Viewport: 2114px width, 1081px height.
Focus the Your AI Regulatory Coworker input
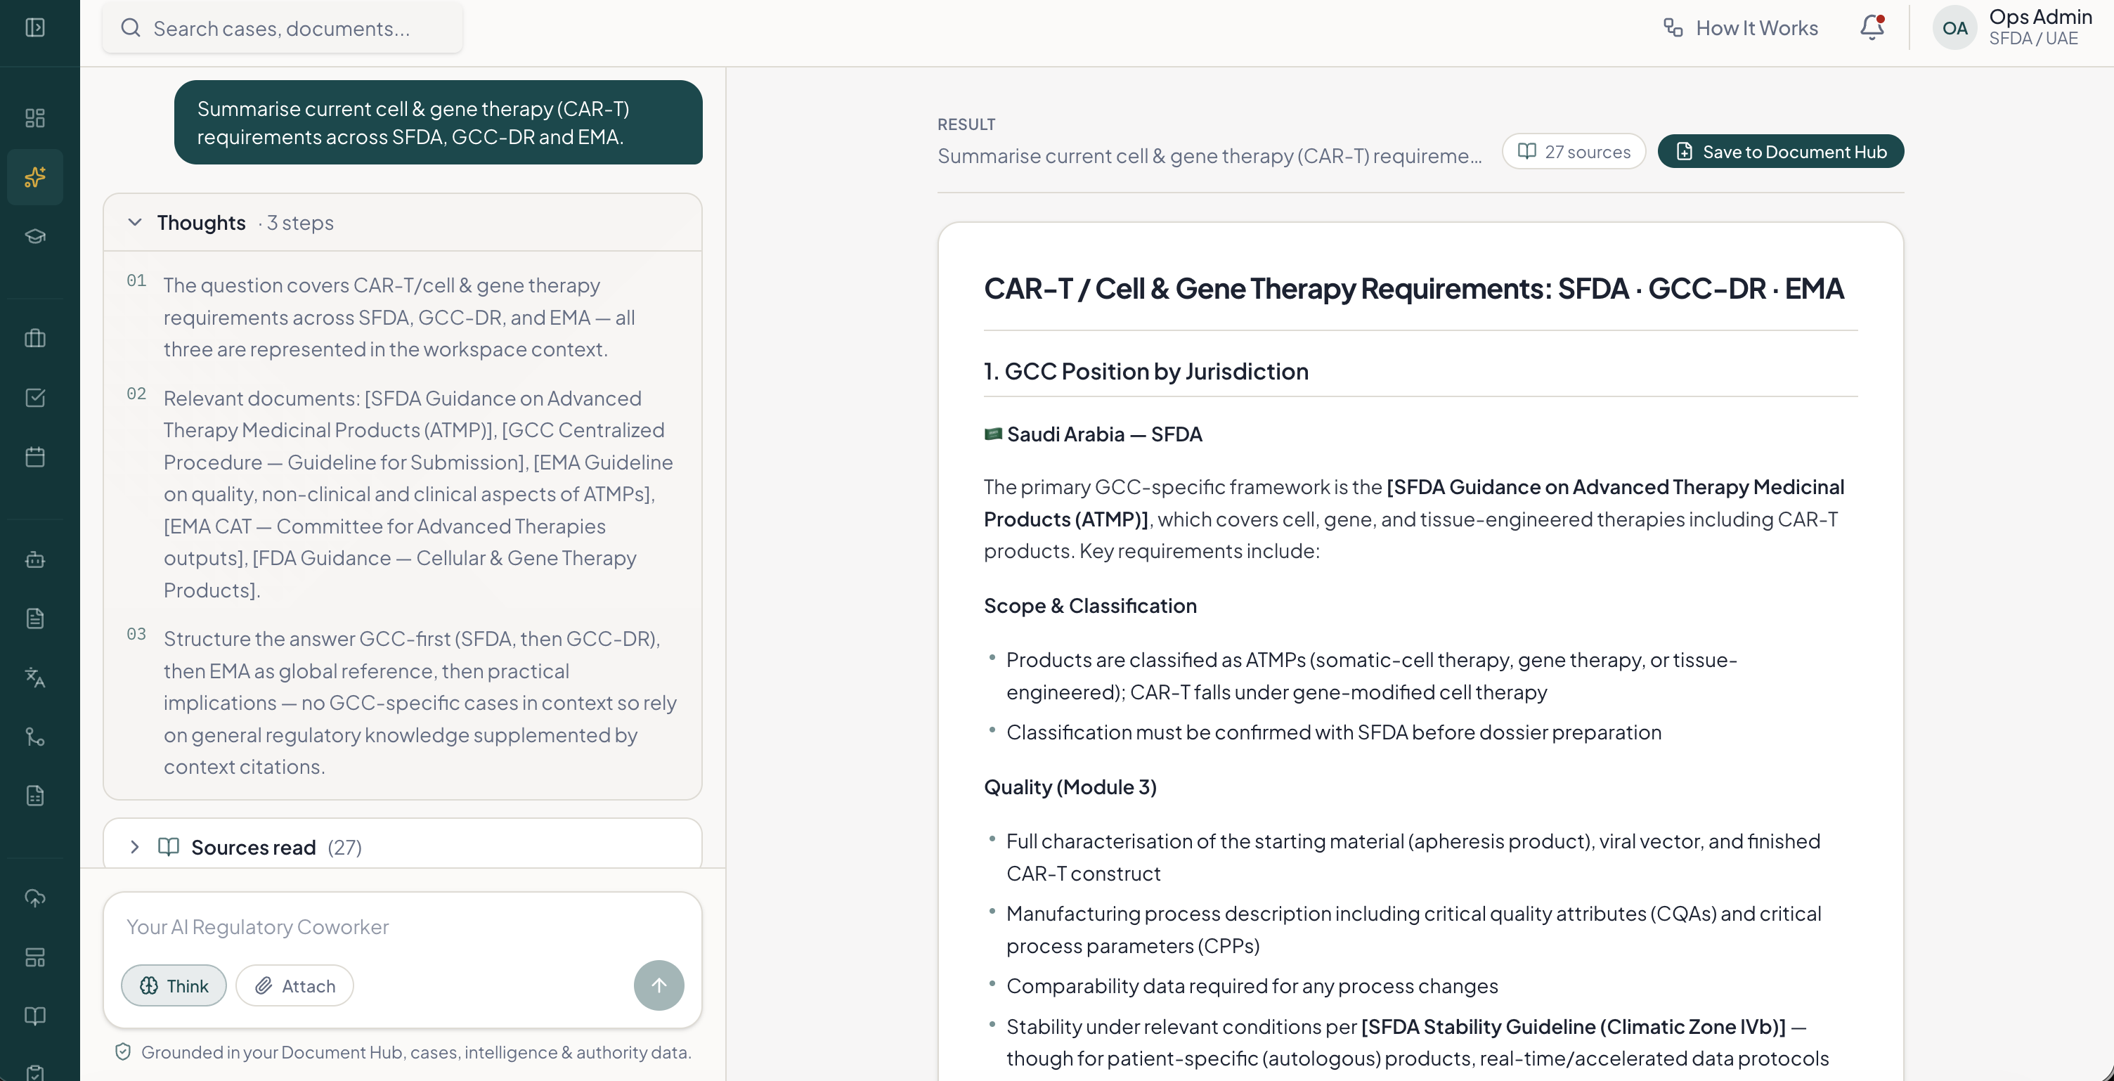pos(402,926)
